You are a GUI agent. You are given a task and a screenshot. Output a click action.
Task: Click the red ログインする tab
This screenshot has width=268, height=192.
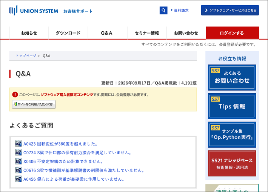point(232,33)
